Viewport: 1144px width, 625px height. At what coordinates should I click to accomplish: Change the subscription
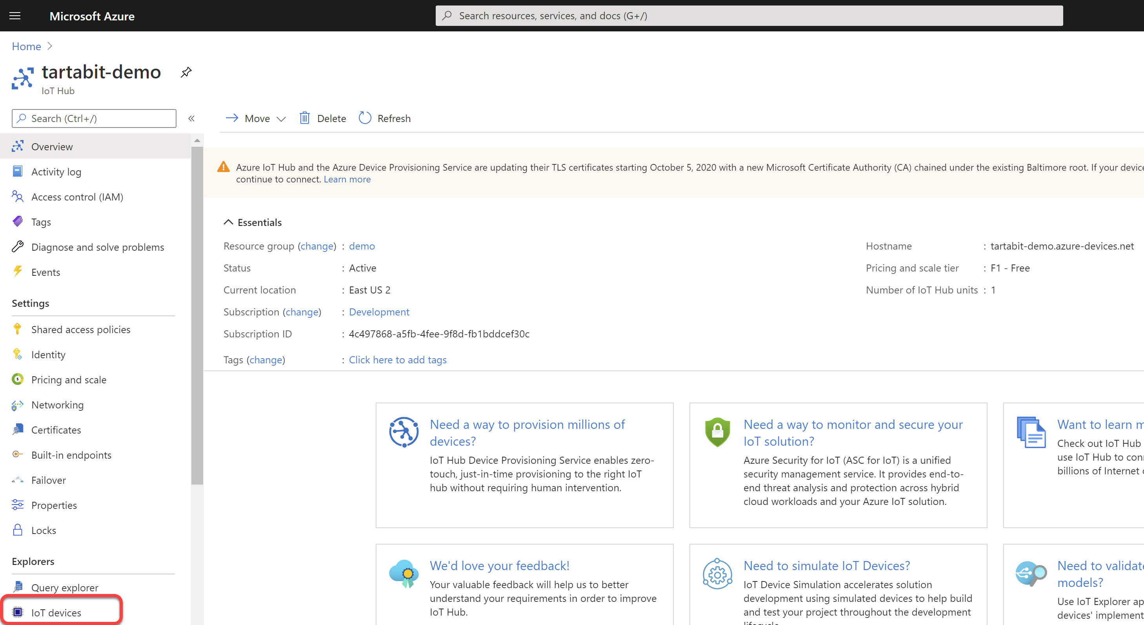(302, 312)
